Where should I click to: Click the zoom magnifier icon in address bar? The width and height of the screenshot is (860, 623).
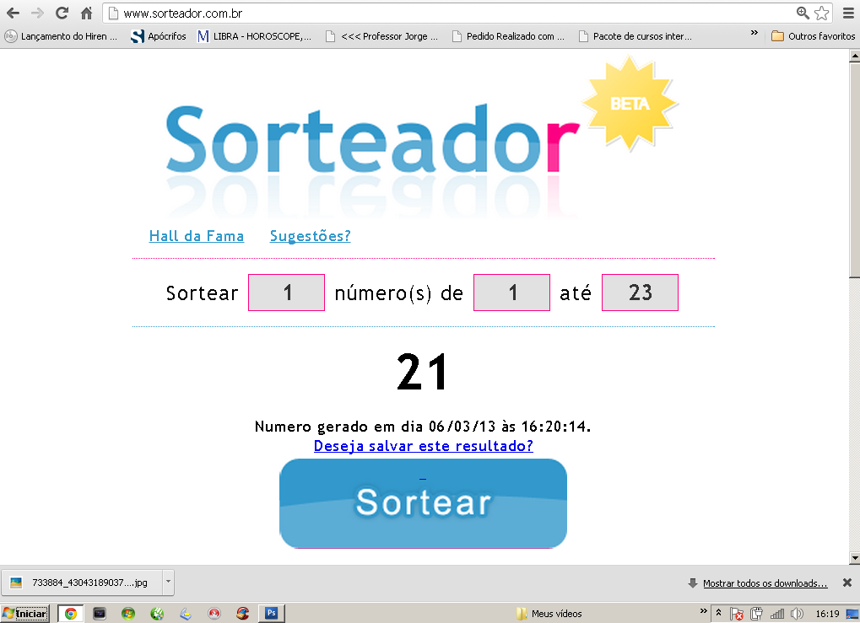coord(803,13)
